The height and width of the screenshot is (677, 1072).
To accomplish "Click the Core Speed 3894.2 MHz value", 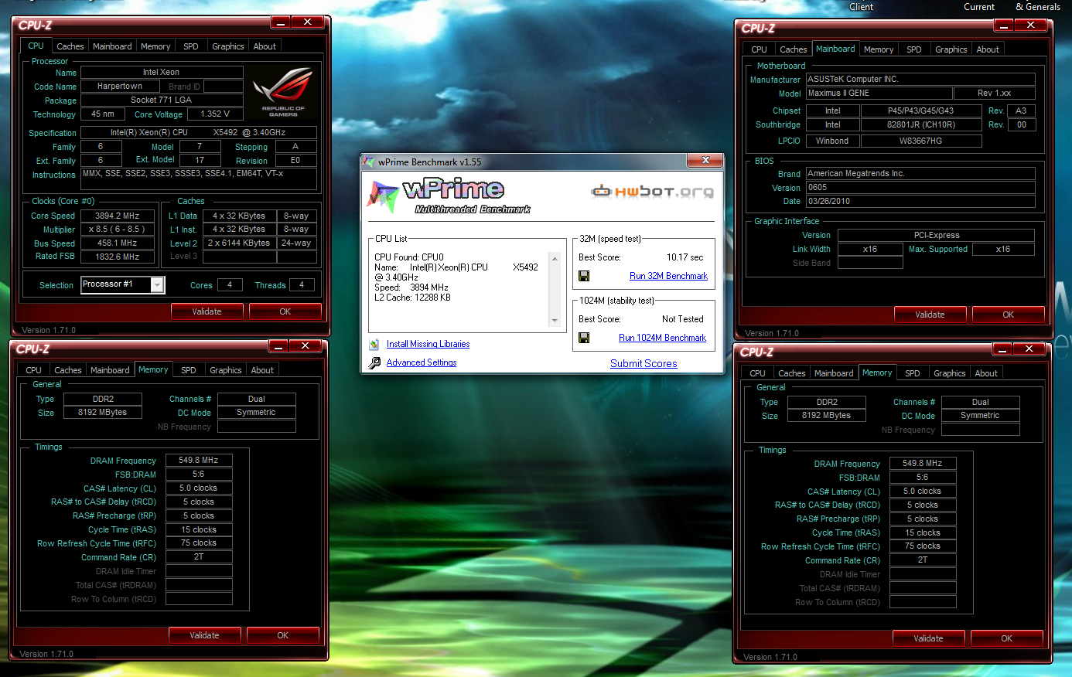I will pos(118,216).
